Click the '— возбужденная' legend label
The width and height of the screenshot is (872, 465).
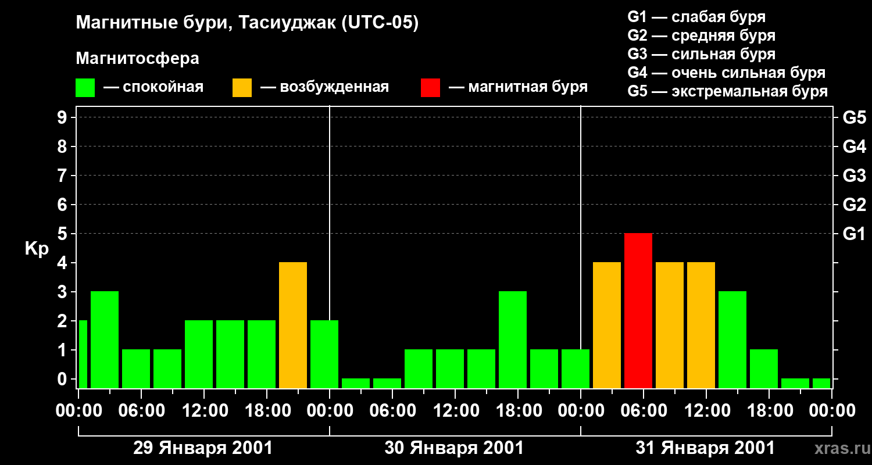pyautogui.click(x=324, y=87)
